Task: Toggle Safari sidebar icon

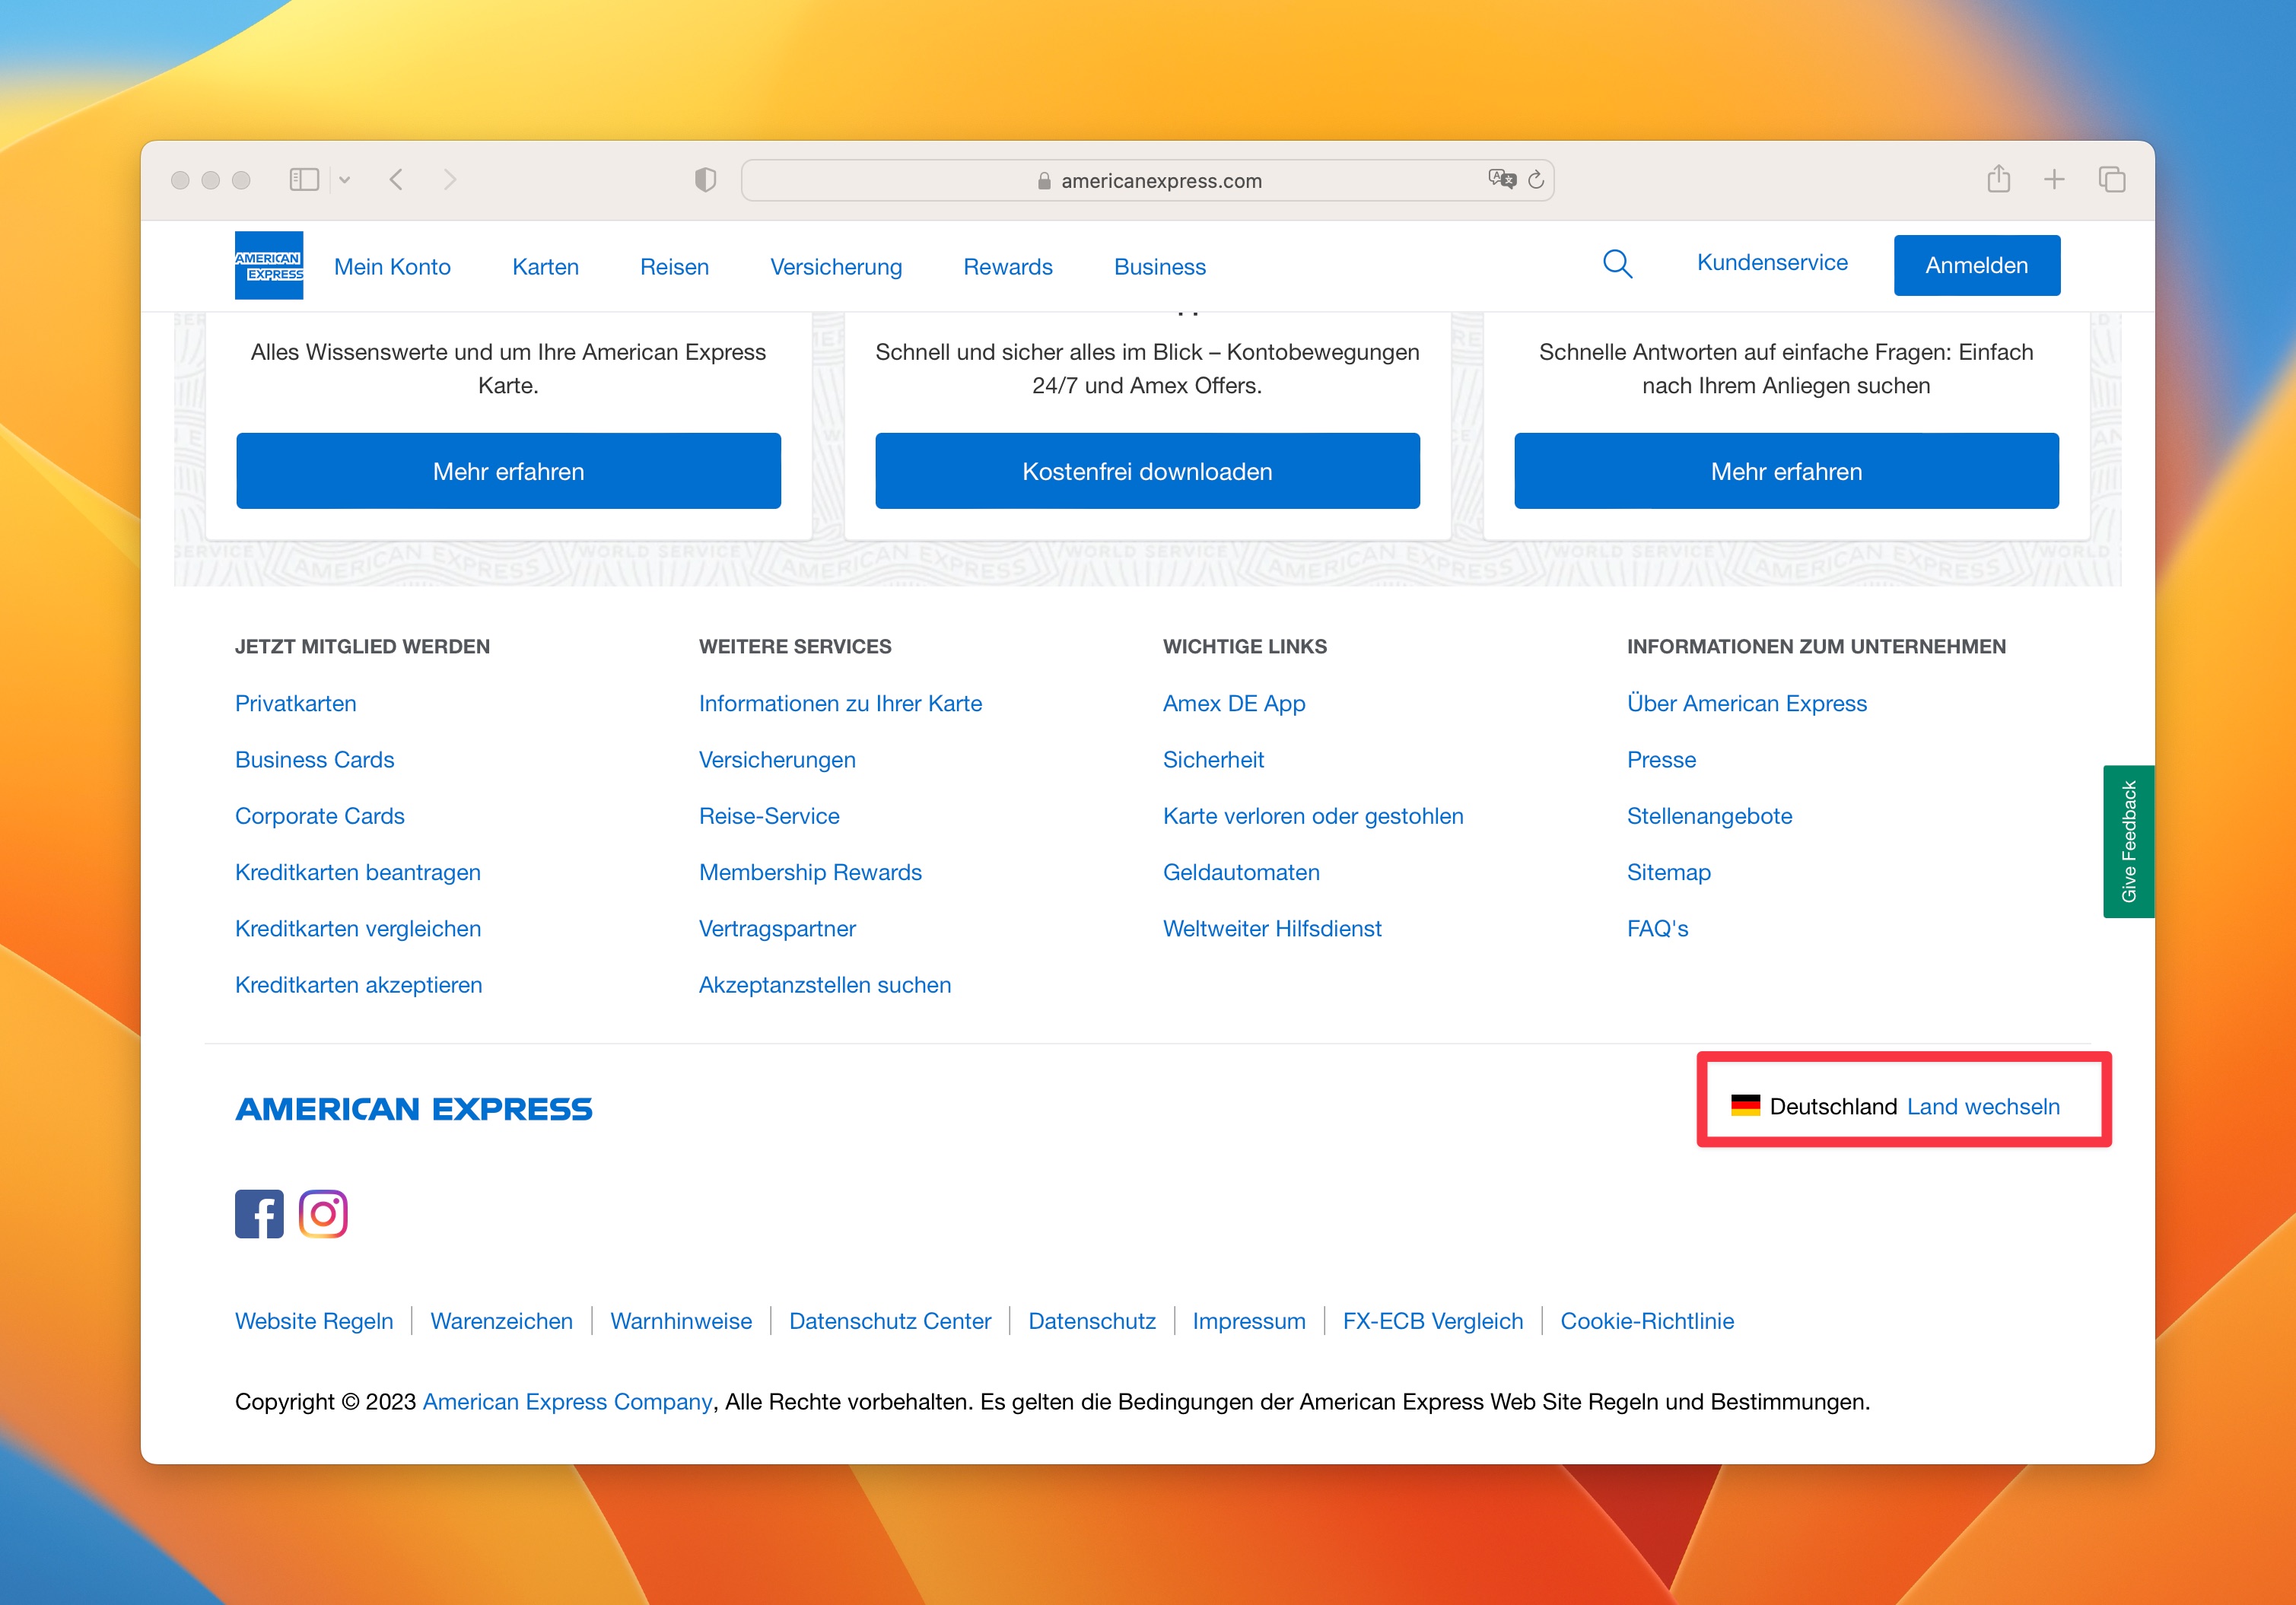Action: click(304, 180)
